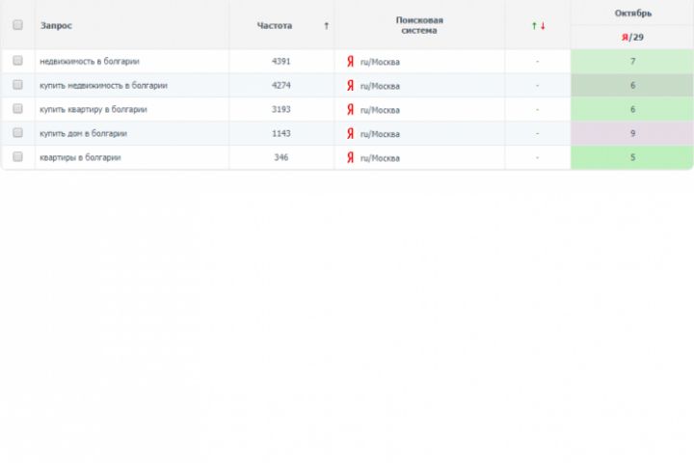Click the frequency value 4391
The image size is (694, 463).
pos(281,62)
